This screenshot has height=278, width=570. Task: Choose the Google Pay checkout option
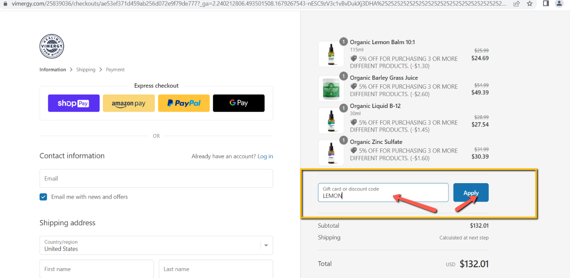(238, 103)
